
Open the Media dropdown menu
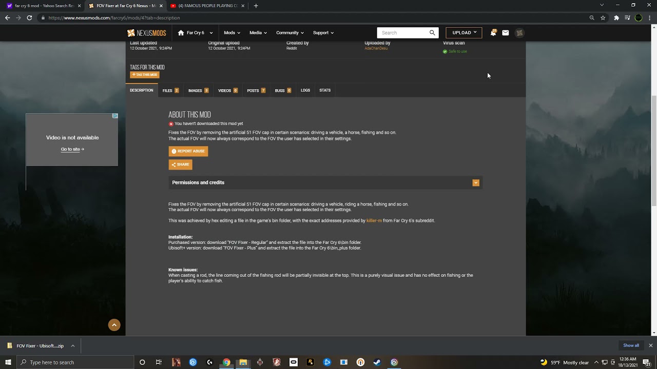[x=258, y=33]
